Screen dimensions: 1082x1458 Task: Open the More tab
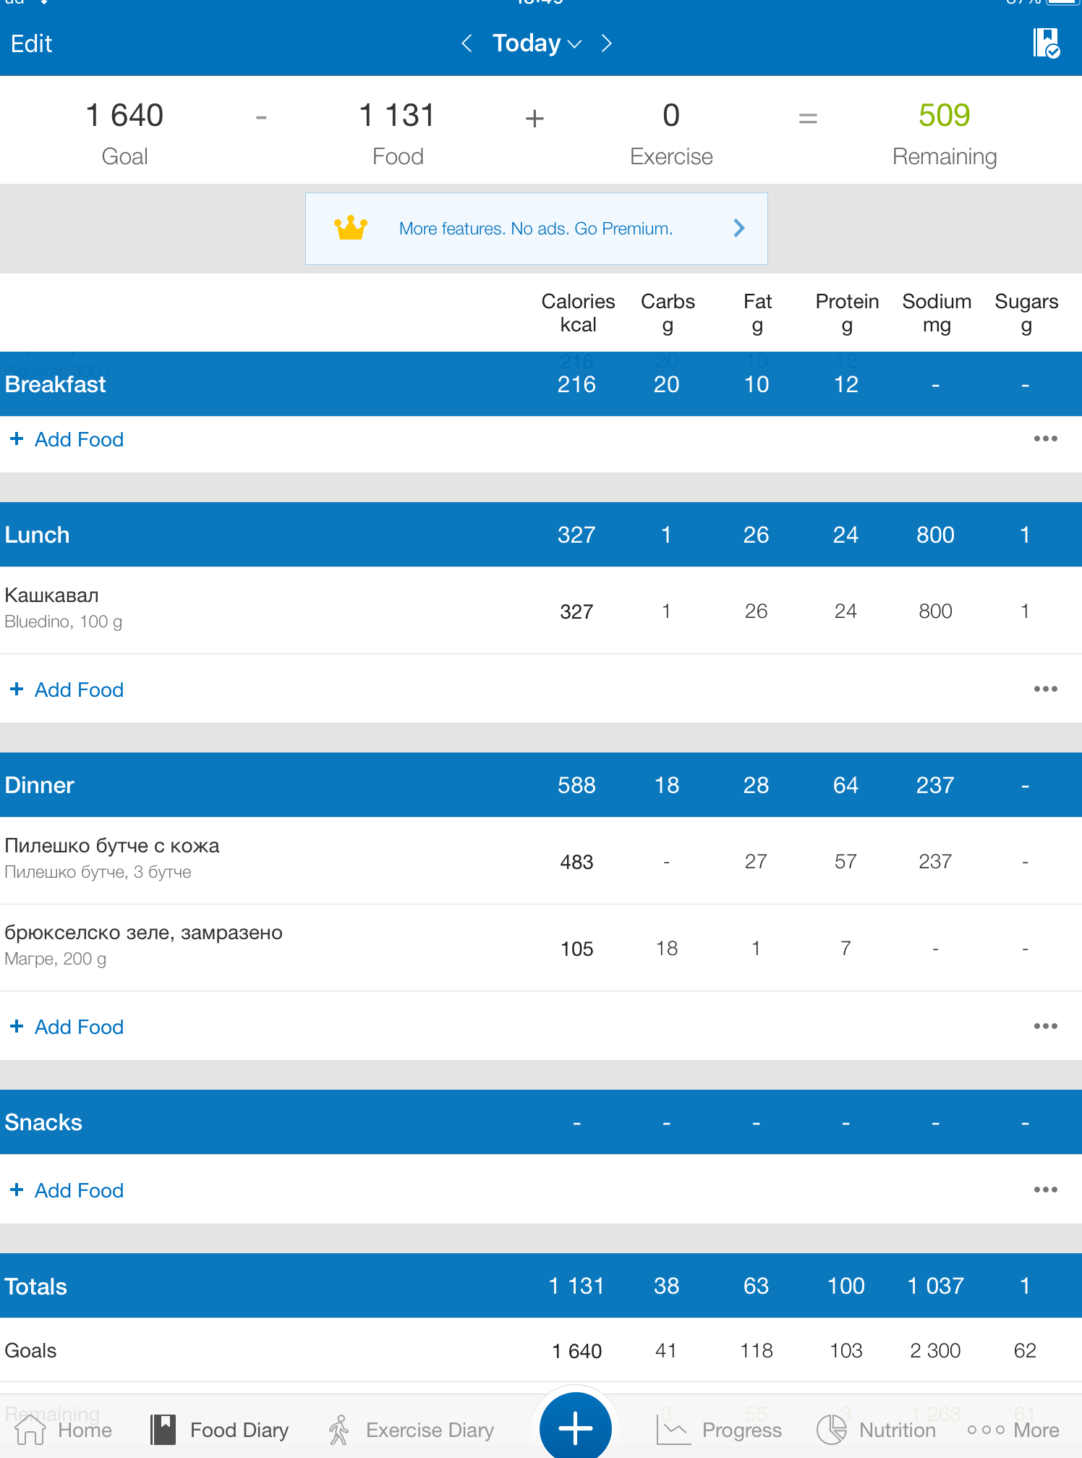[x=1013, y=1430]
